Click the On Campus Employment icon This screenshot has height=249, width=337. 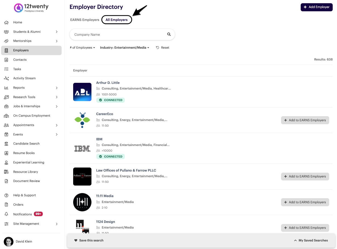point(6,116)
